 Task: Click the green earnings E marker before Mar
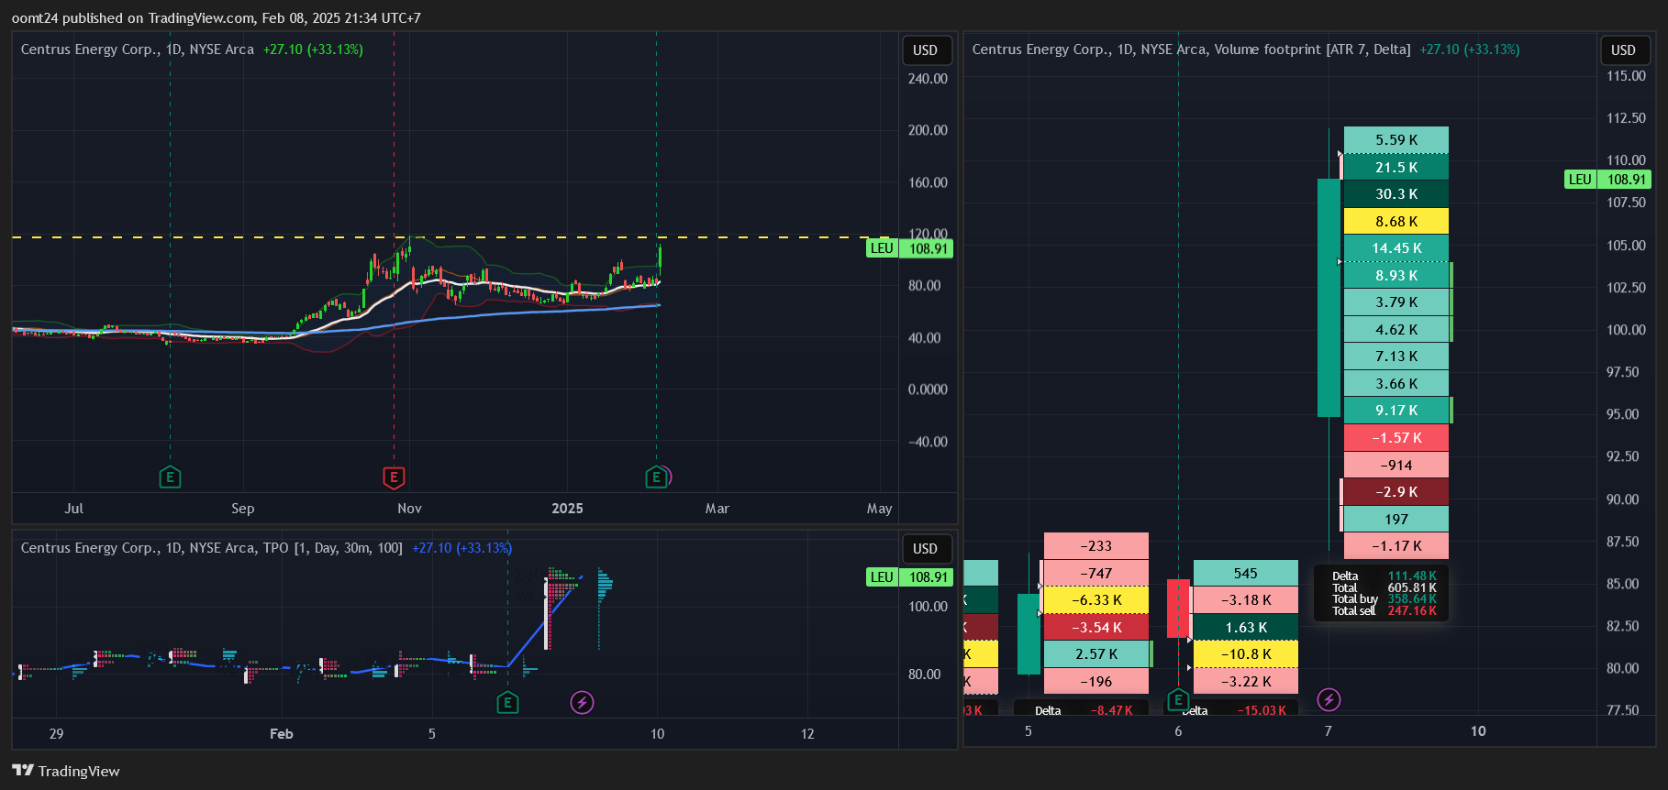(655, 477)
